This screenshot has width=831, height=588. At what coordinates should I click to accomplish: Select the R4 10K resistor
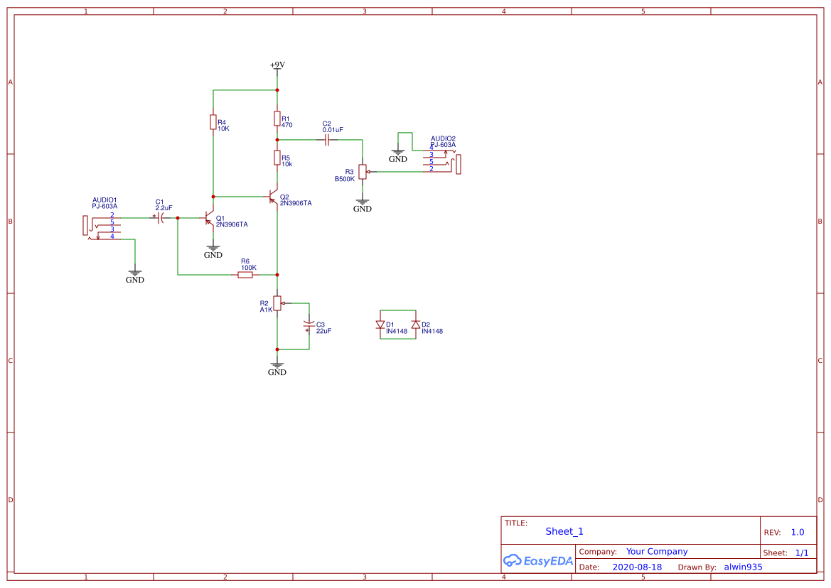pyautogui.click(x=213, y=122)
